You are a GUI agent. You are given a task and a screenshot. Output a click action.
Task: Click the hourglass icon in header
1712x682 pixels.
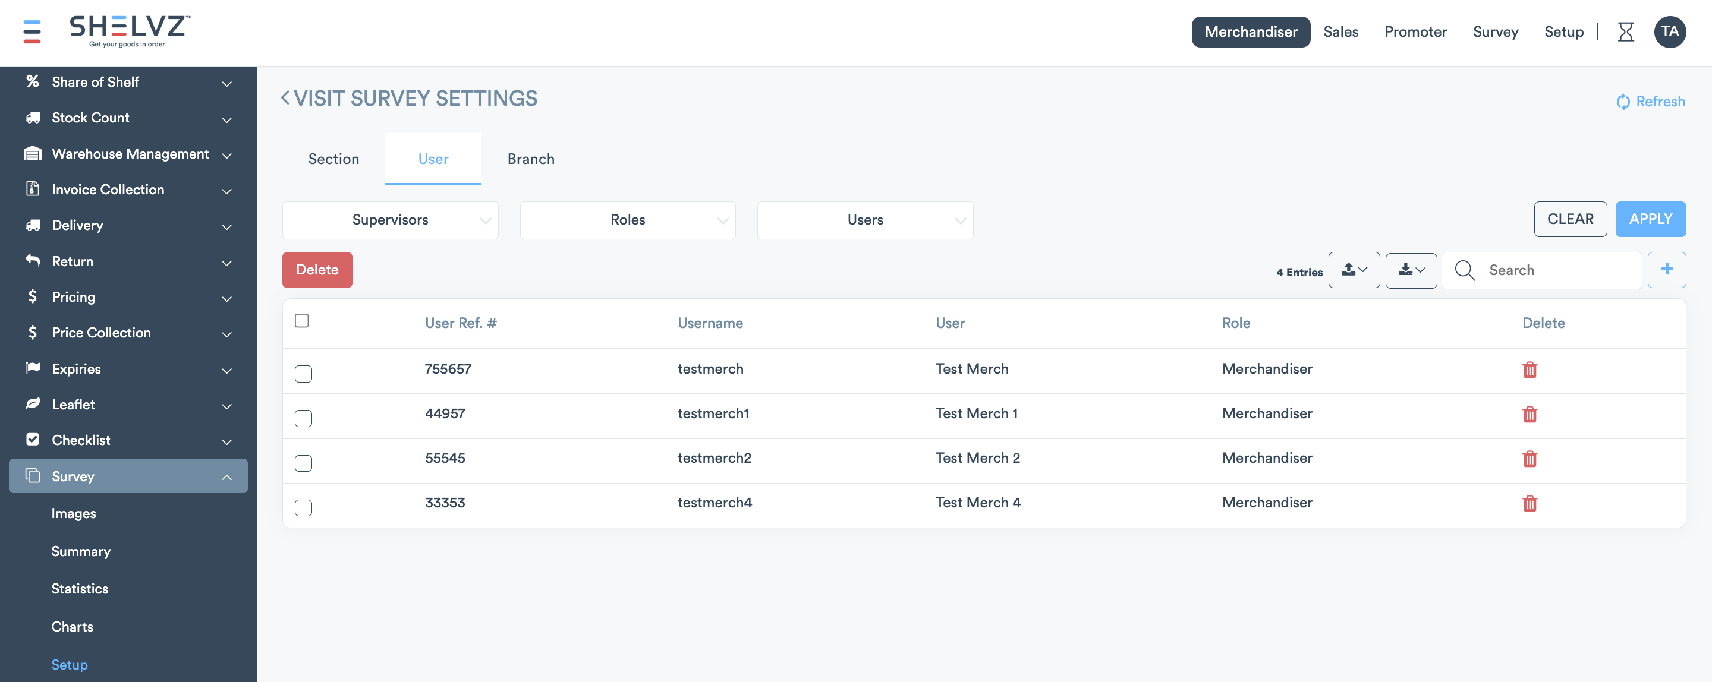point(1626,31)
